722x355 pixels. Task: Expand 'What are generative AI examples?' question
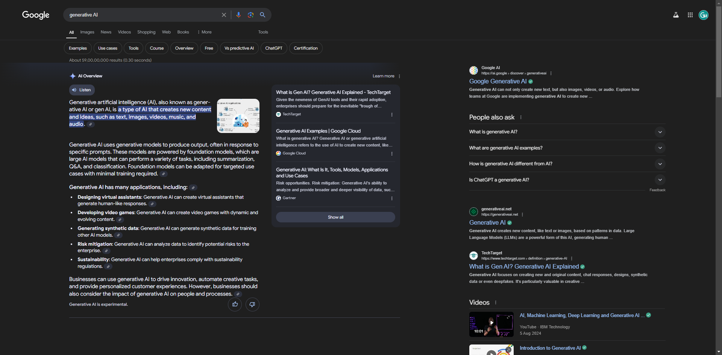(x=567, y=148)
